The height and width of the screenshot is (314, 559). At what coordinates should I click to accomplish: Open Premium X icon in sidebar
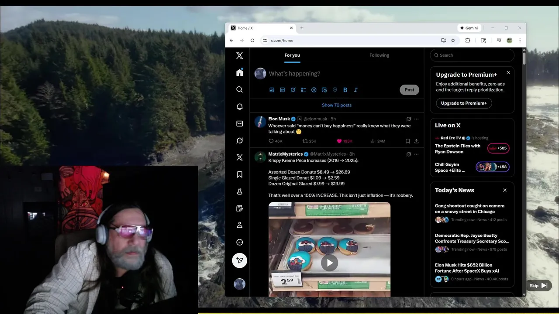239,157
